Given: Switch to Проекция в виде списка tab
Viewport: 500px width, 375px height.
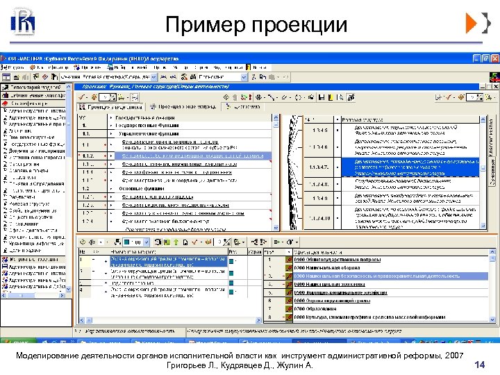Looking at the screenshot, I should click(110, 107).
